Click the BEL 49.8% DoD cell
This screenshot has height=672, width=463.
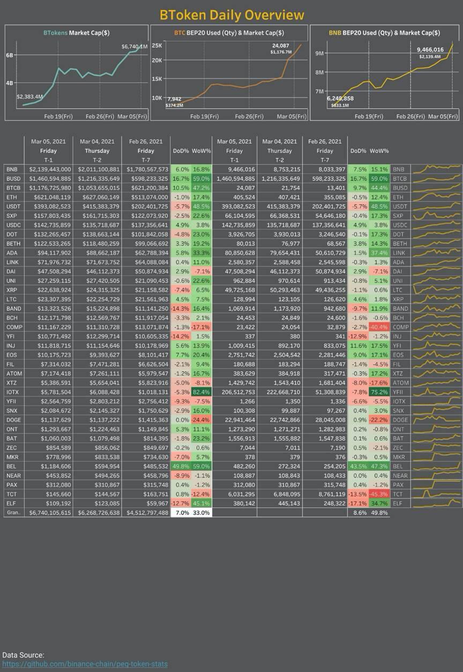click(x=181, y=466)
